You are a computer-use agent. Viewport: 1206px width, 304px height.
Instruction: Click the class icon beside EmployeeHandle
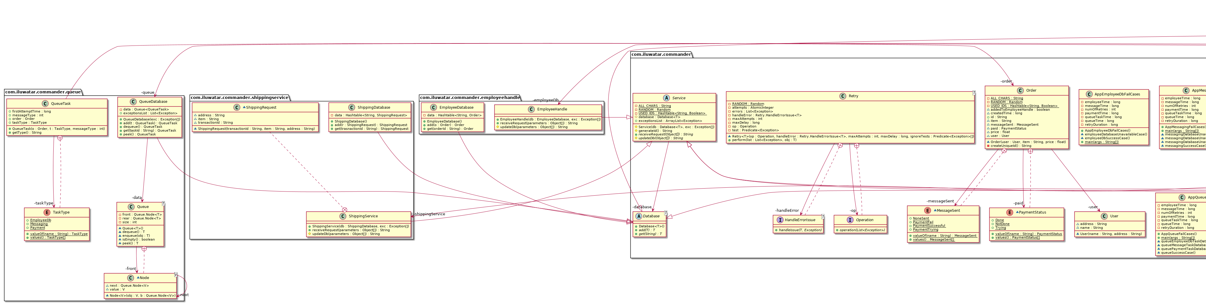pos(531,109)
